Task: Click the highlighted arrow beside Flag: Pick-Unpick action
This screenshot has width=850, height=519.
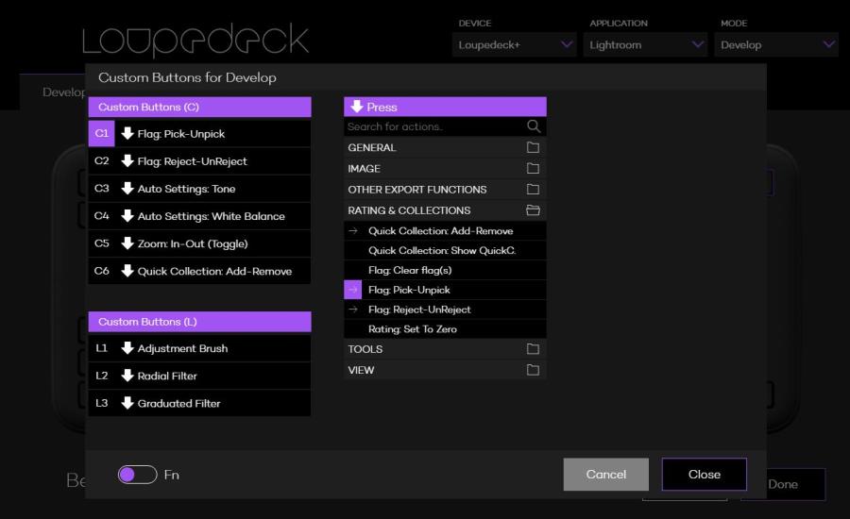Action: click(x=353, y=290)
